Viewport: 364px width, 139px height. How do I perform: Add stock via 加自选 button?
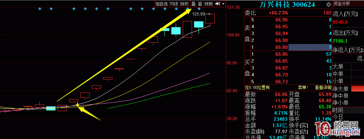click(161, 4)
